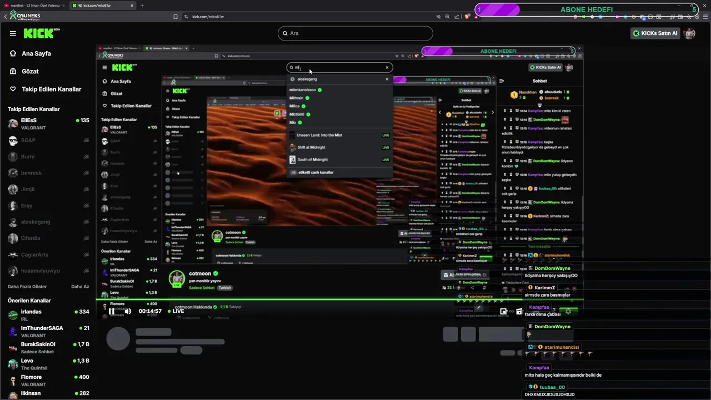This screenshot has height=400, width=711.
Task: Open Levo recommended channel
Action: point(48,364)
